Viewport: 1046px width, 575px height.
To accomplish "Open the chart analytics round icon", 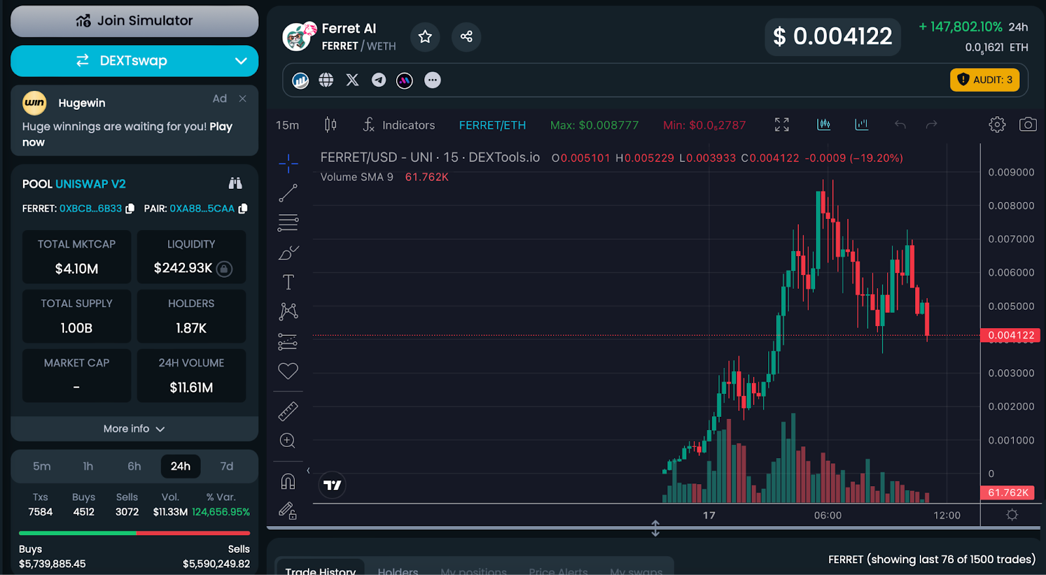I will 300,80.
